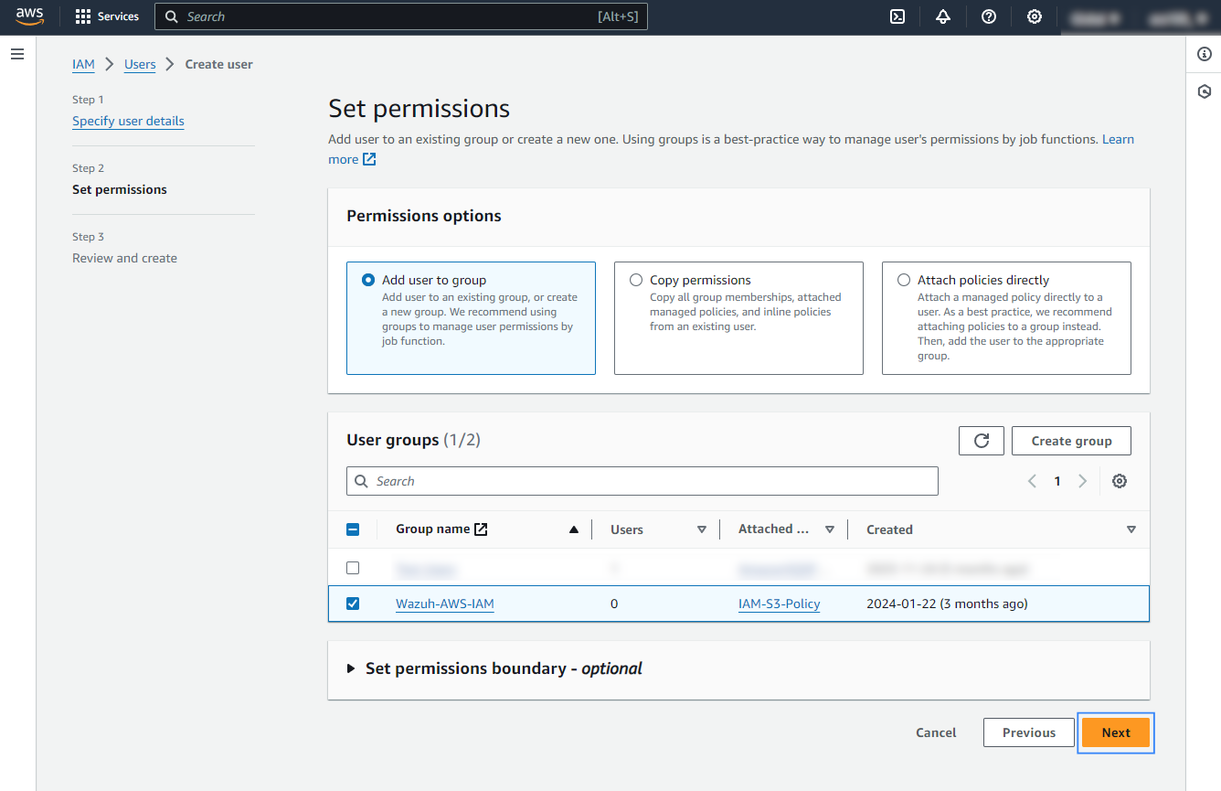The height and width of the screenshot is (791, 1221).
Task: Expand Set permissions boundary section
Action: (352, 668)
